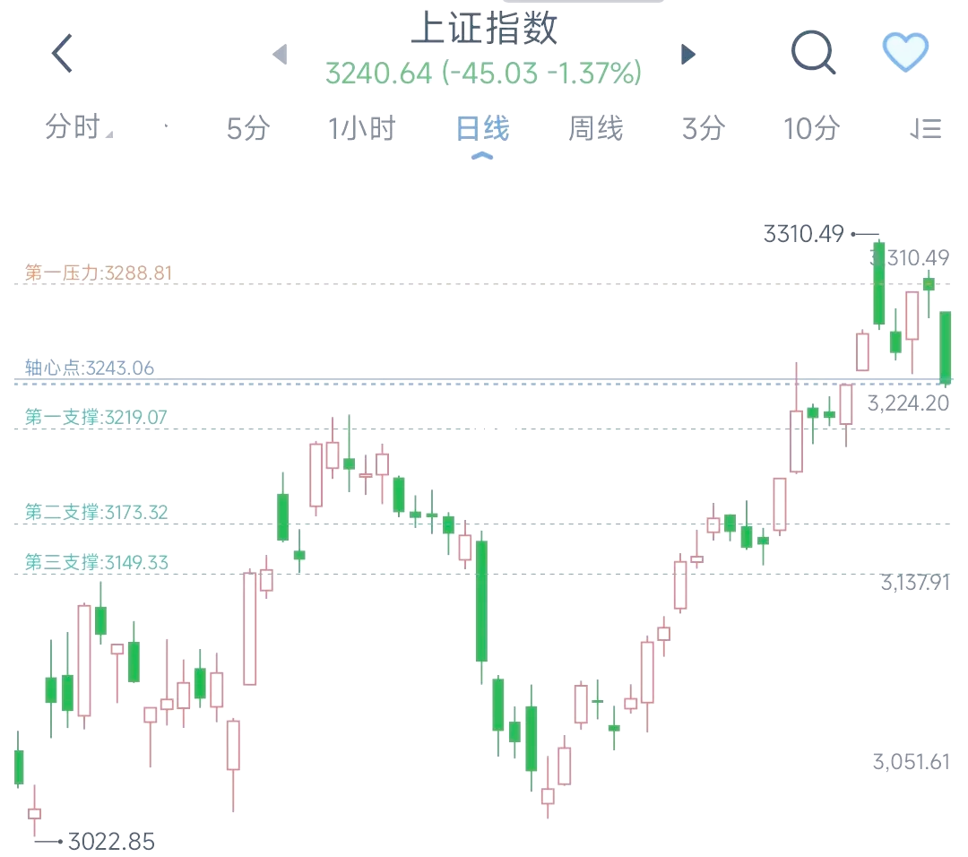Enable the 5分 five-minute chart mode
This screenshot has width=968, height=857.
click(247, 128)
